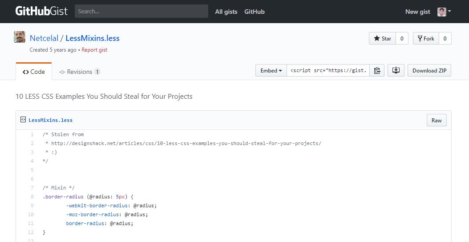
Task: Open the user avatar menu in header
Action: (x=444, y=12)
